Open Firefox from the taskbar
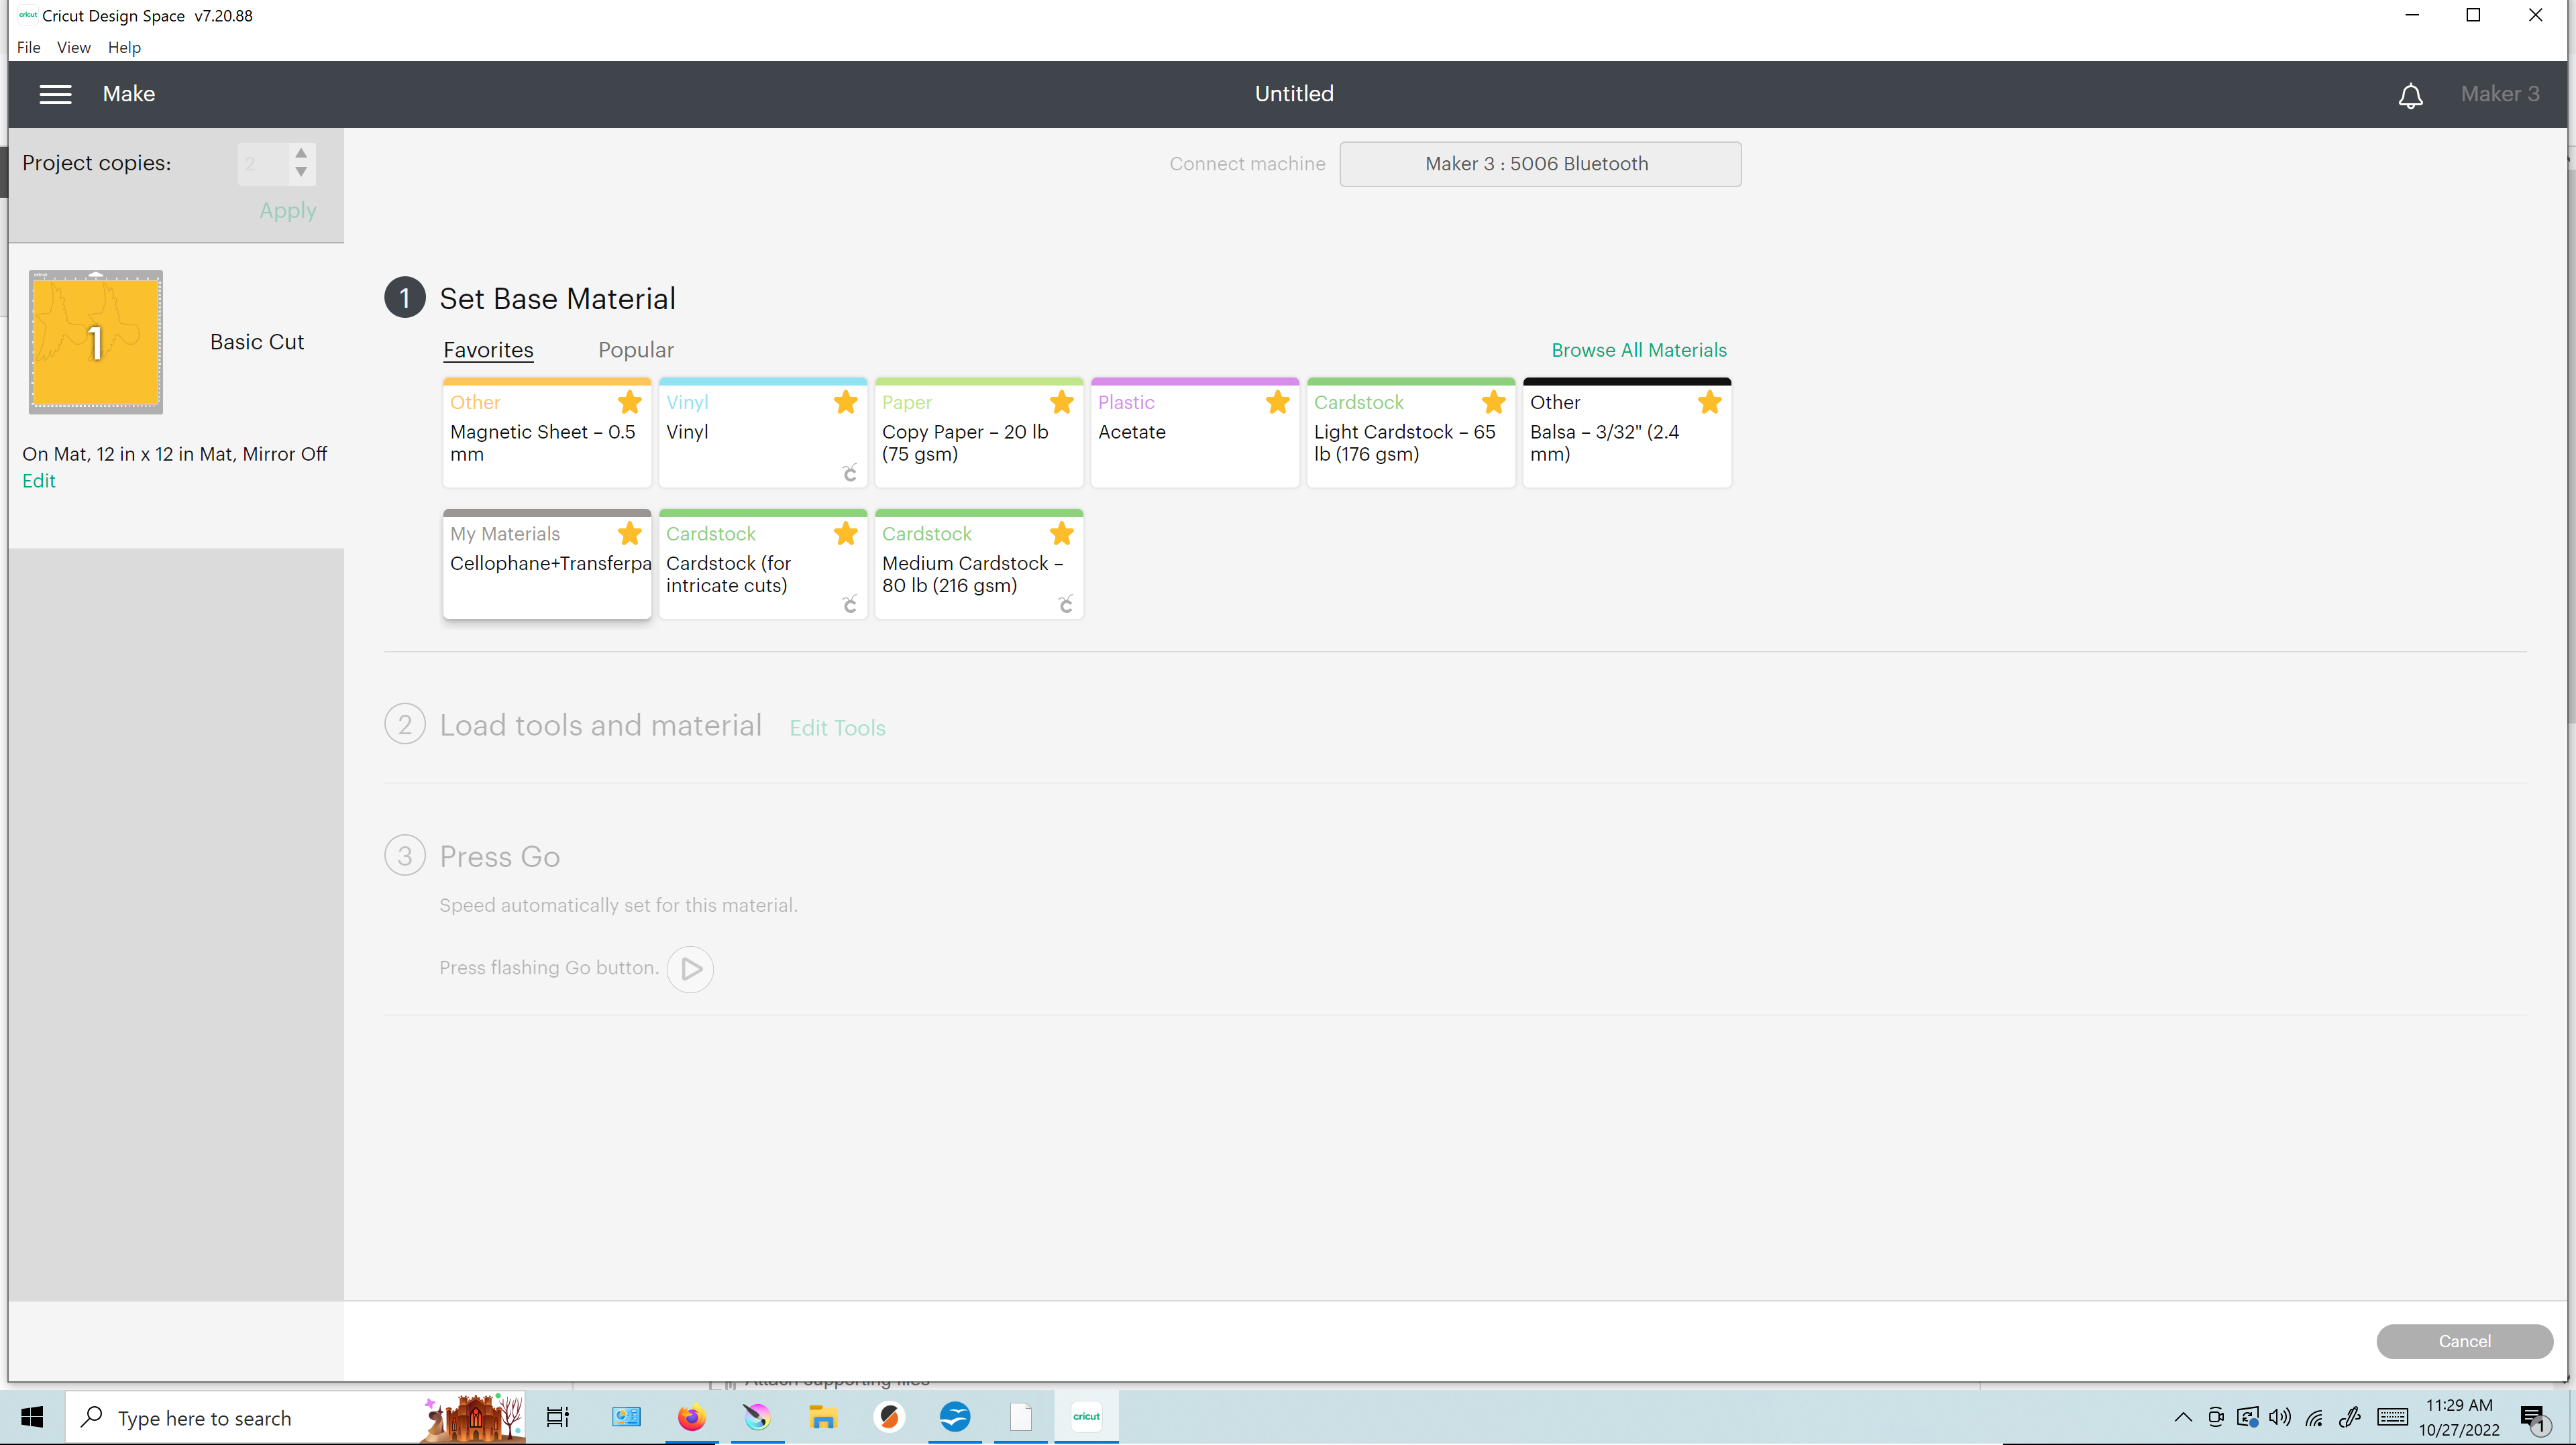This screenshot has height=1445, width=2576. coord(691,1417)
